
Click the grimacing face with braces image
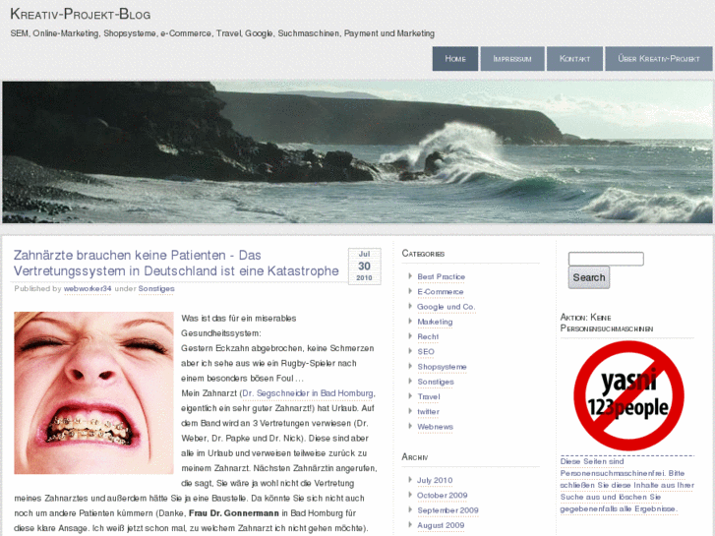(94, 392)
